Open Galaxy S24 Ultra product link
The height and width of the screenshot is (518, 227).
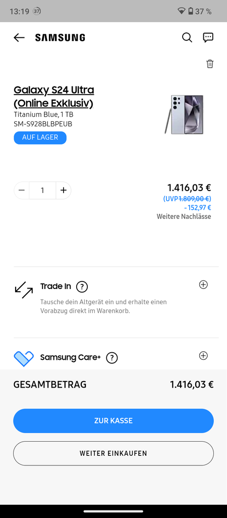click(x=54, y=97)
